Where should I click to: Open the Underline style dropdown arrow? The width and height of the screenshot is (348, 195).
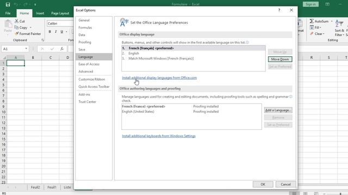click(66, 31)
